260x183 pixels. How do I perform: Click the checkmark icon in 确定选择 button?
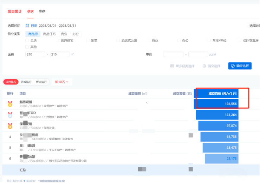point(233,66)
